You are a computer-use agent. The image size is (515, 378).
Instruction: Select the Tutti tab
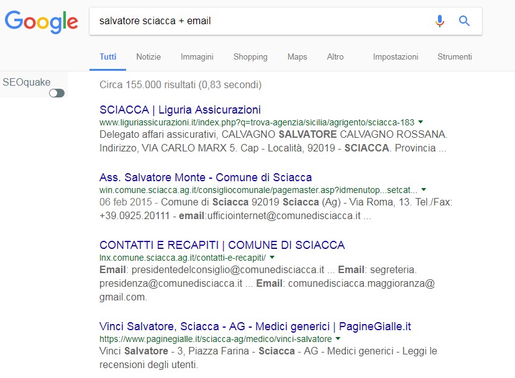coord(107,55)
